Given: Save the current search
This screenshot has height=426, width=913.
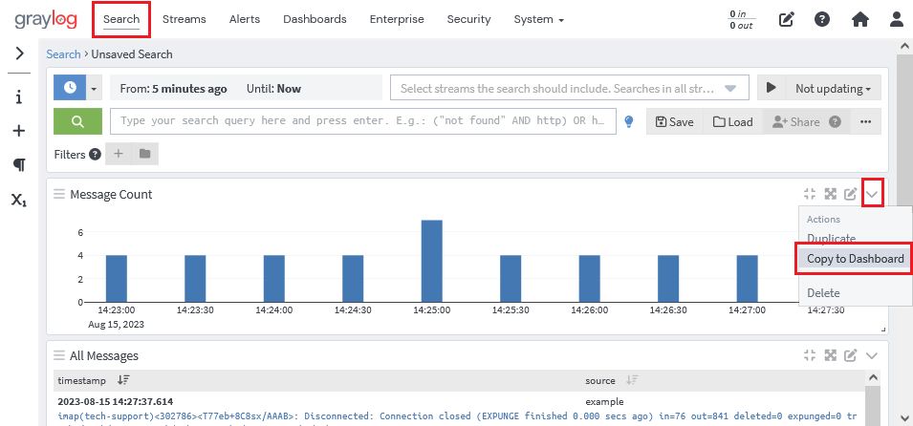Looking at the screenshot, I should 674,121.
